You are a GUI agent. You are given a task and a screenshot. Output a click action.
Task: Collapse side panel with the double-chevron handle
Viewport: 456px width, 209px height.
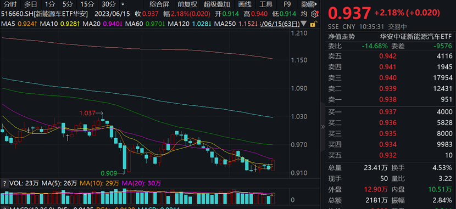coord(323,127)
